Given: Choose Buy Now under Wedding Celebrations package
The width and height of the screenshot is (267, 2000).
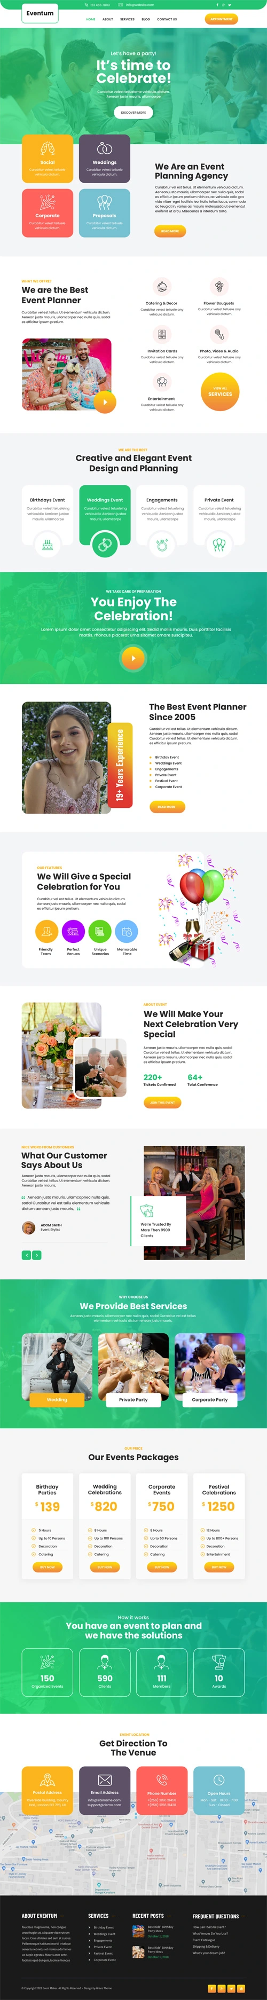Looking at the screenshot, I should click(x=105, y=1567).
